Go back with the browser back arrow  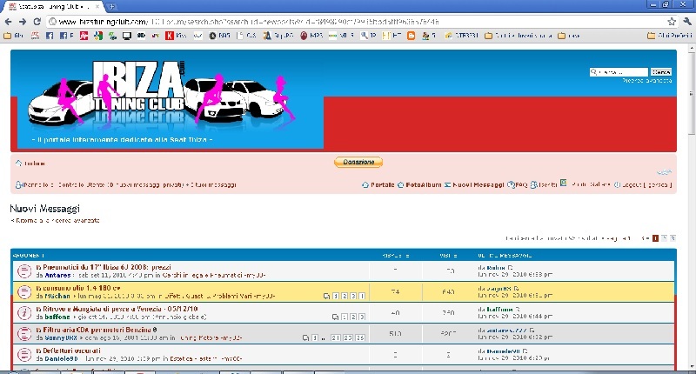(8, 21)
